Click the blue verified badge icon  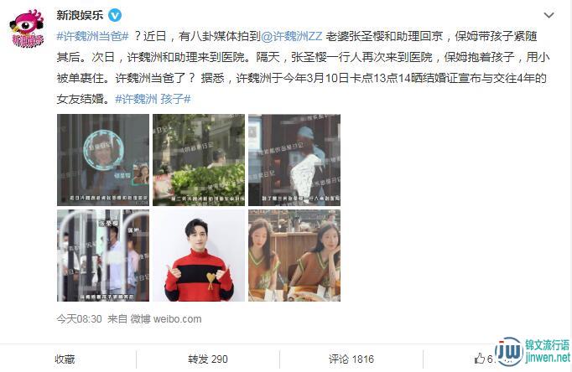[x=115, y=16]
